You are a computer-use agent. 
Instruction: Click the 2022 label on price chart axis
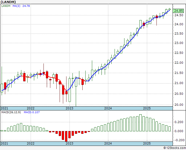pyautogui.click(x=31, y=108)
